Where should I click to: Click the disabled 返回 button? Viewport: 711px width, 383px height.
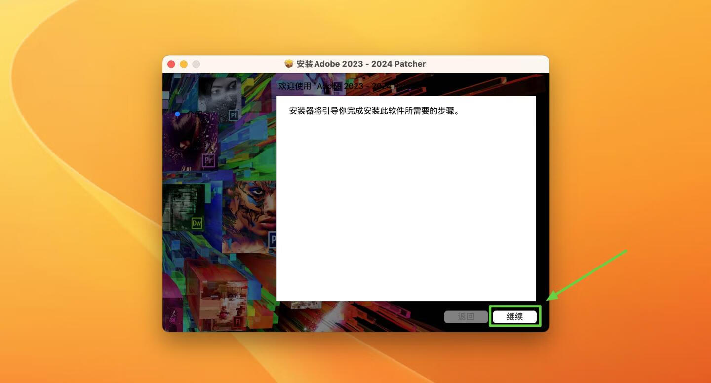466,316
